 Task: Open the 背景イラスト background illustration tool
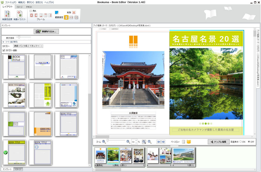pyautogui.click(x=20, y=14)
